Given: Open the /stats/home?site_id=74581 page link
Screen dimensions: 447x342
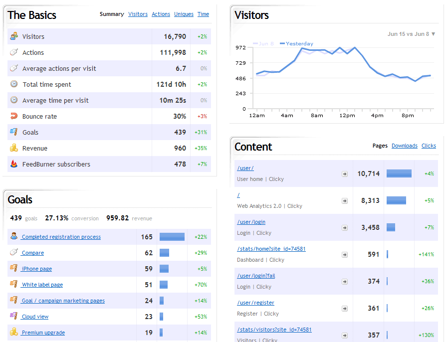Looking at the screenshot, I should coord(271,249).
